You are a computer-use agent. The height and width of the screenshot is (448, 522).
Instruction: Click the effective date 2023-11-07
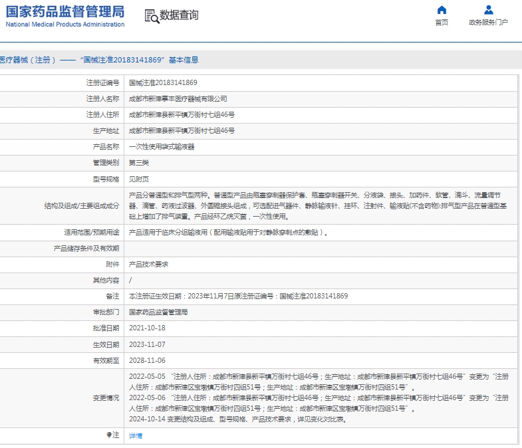point(147,344)
